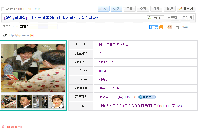Click the 수정 edit button
Viewport: 200px width, 128px height.
click(143, 9)
